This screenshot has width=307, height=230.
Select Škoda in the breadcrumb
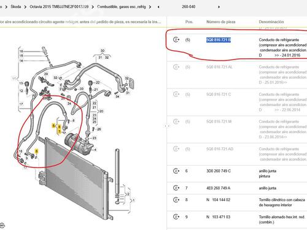(x=16, y=7)
